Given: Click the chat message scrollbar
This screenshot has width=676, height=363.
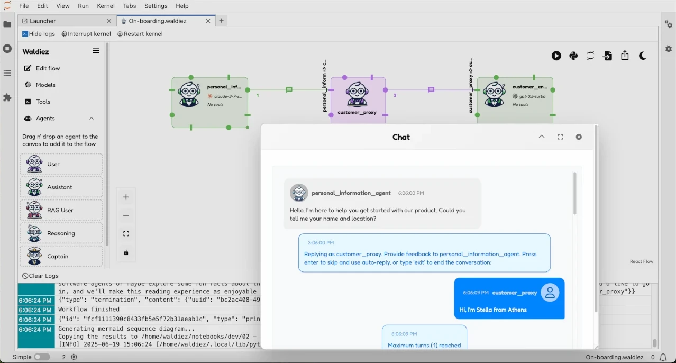Looking at the screenshot, I should 575,194.
